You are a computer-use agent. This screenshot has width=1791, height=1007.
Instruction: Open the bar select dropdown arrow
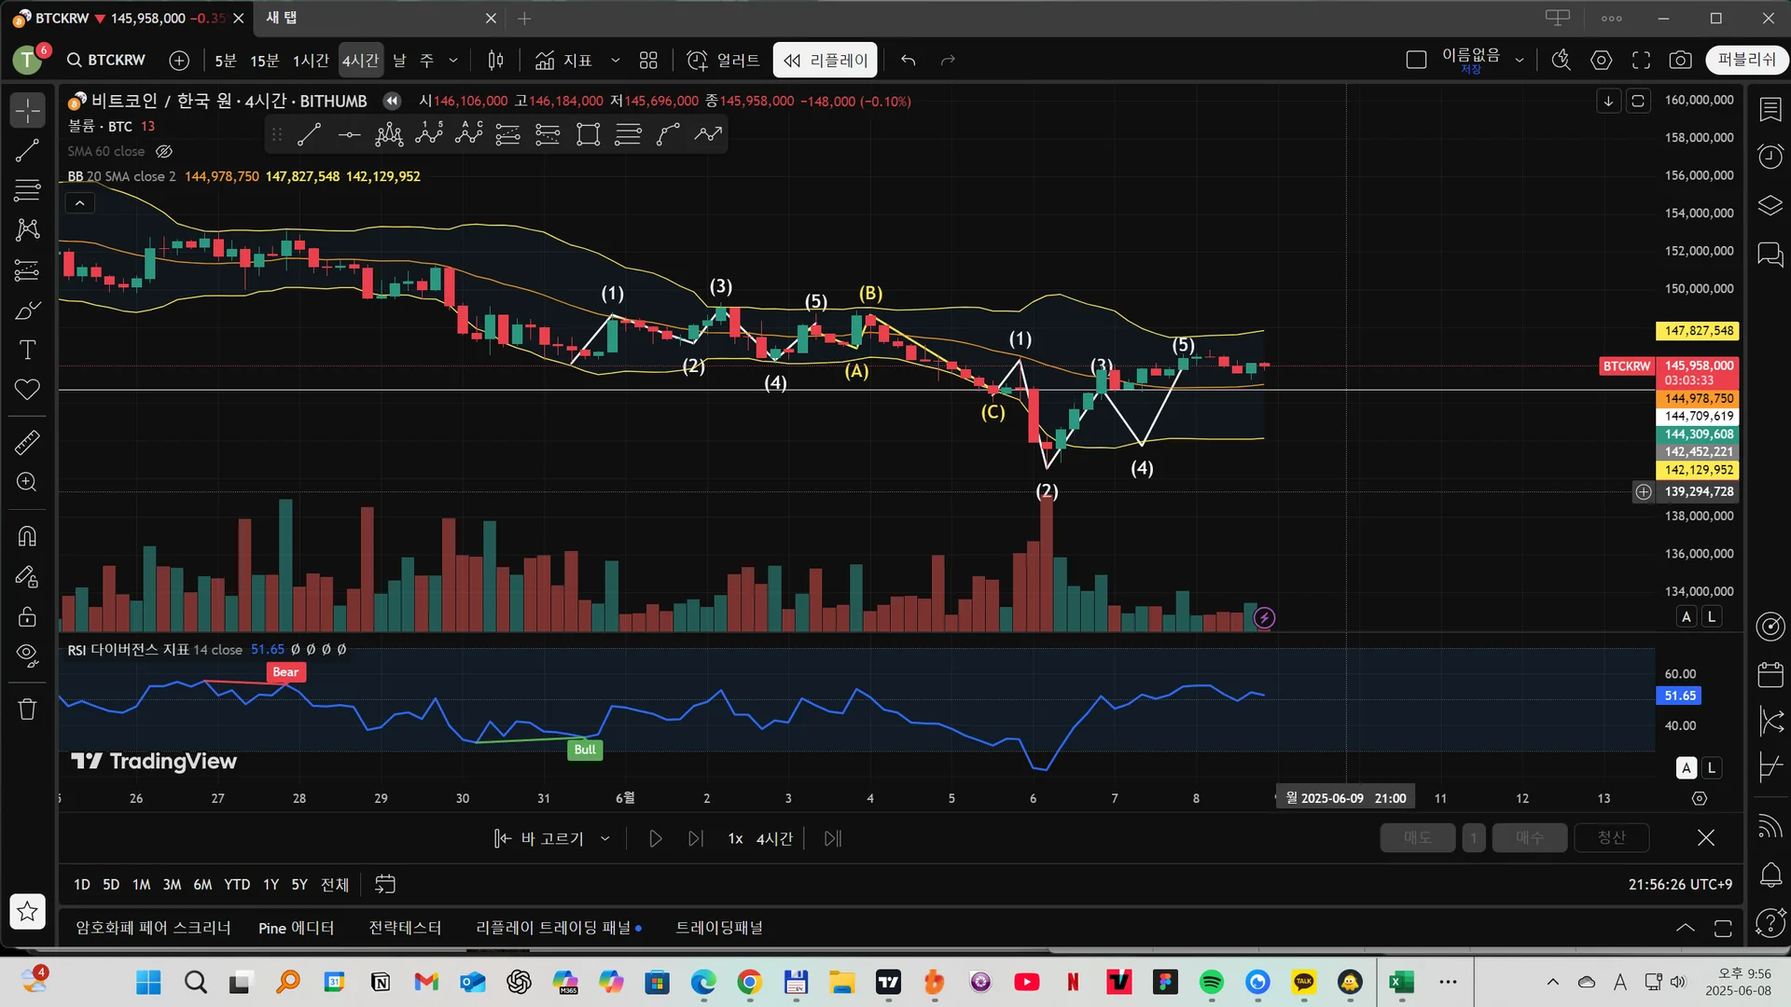pos(605,838)
